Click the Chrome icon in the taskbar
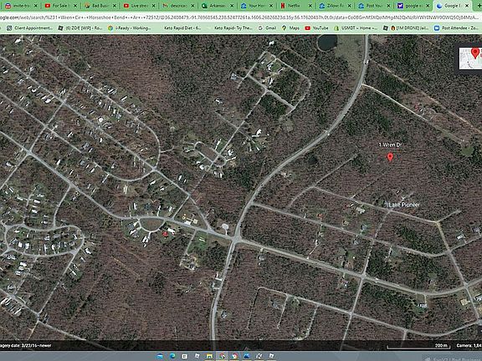 click(x=222, y=356)
